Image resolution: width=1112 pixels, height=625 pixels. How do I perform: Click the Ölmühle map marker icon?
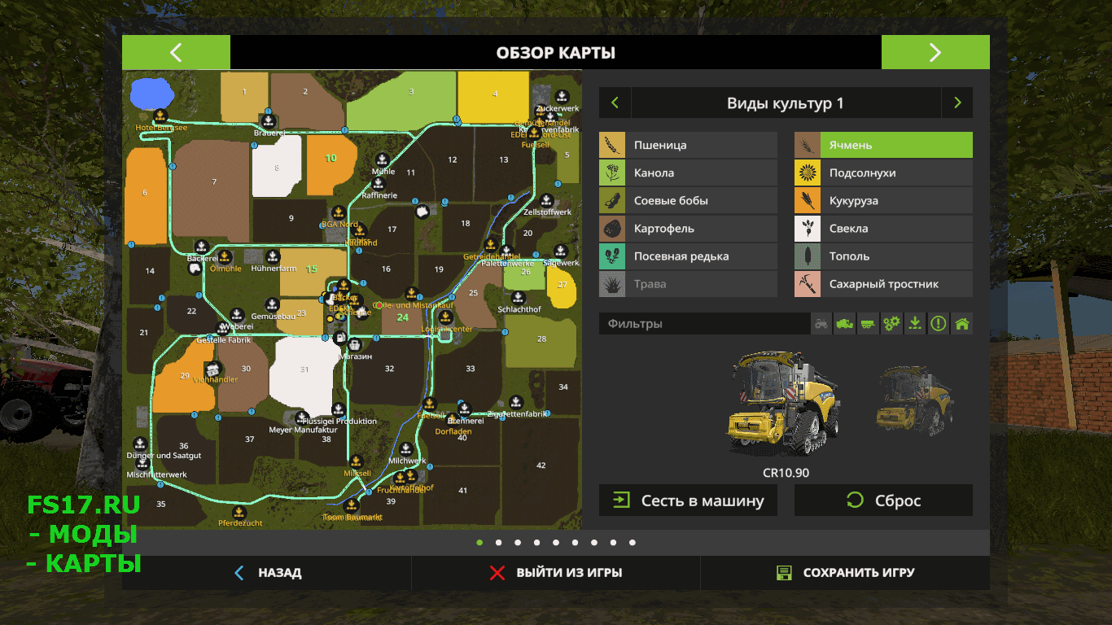(224, 257)
